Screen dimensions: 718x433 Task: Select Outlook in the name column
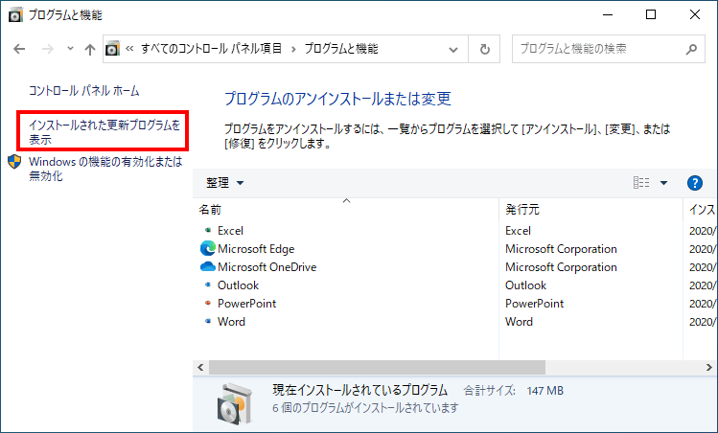click(x=238, y=285)
